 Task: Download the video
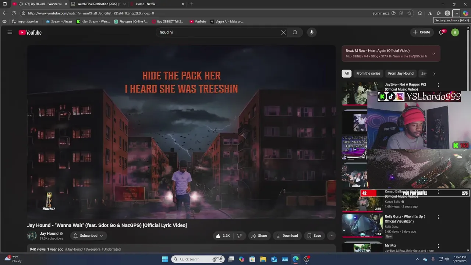coord(287,236)
